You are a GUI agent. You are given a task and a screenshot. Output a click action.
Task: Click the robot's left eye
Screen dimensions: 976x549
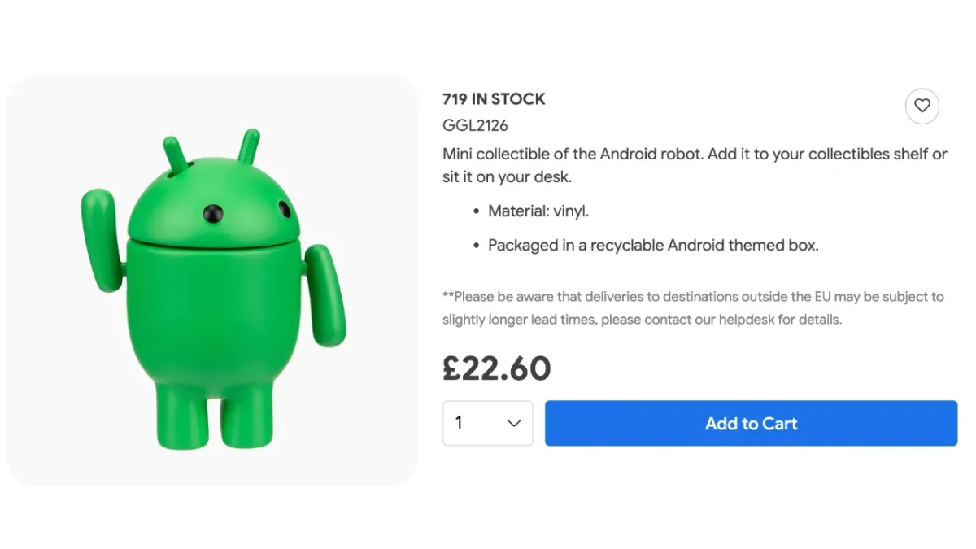tap(214, 214)
